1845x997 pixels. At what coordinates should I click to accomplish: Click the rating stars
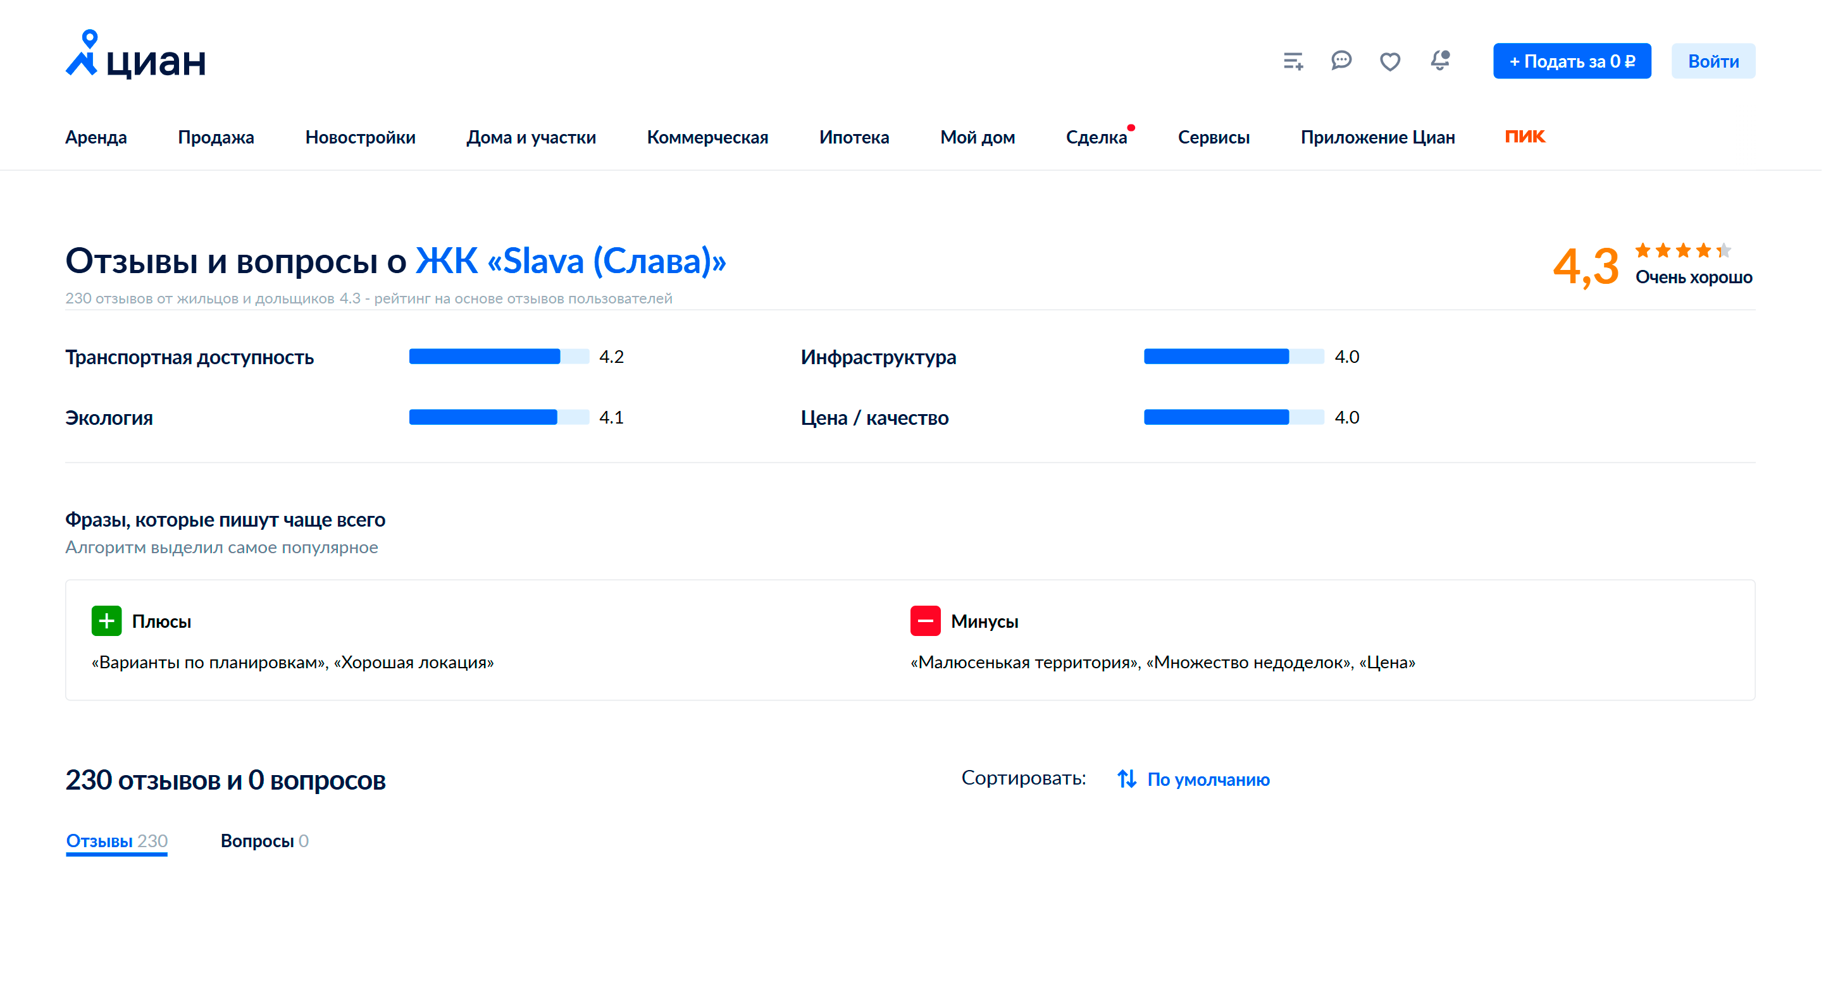click(x=1682, y=250)
